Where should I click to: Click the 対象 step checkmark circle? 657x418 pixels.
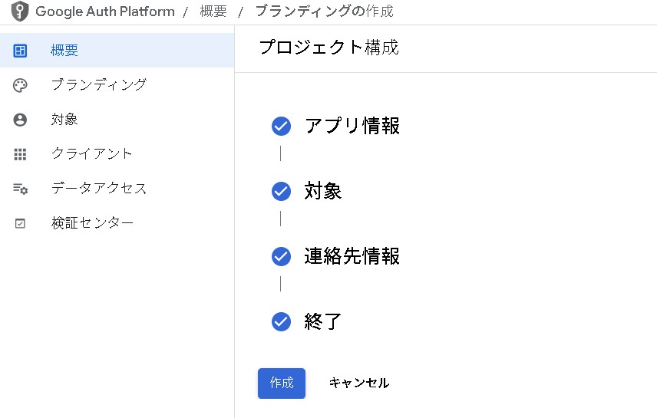point(281,192)
